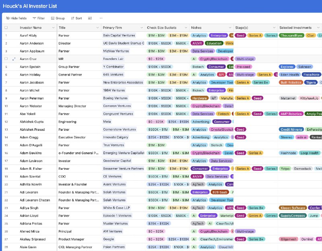Click the orange Hardware tag in Aaron Peterman row
The width and height of the screenshot is (322, 251).
tap(199, 98)
